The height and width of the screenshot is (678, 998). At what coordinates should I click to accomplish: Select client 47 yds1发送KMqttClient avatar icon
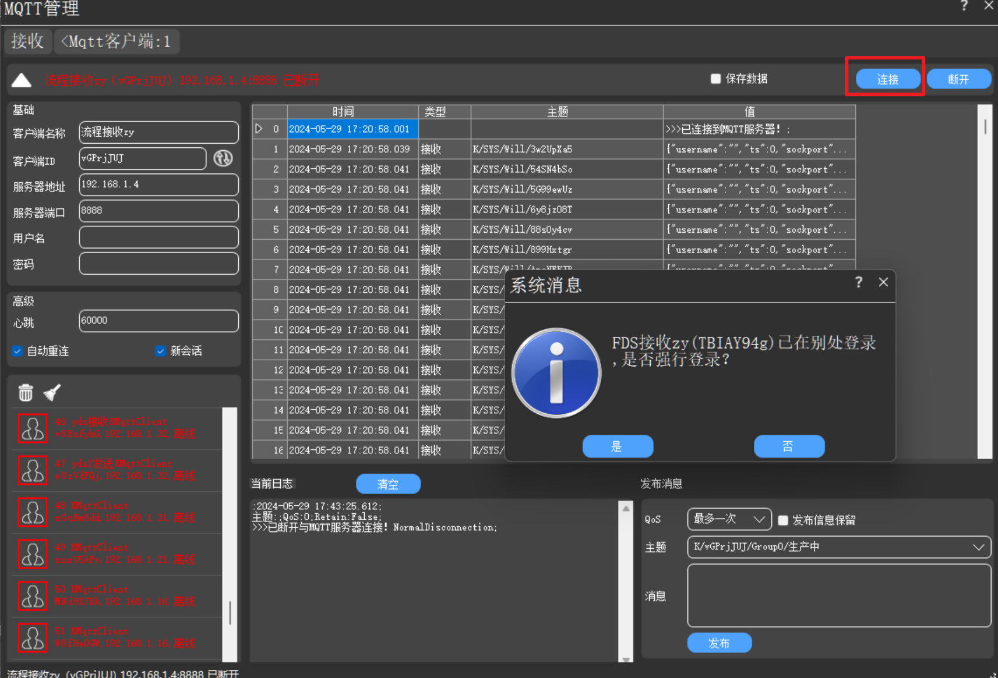point(33,470)
